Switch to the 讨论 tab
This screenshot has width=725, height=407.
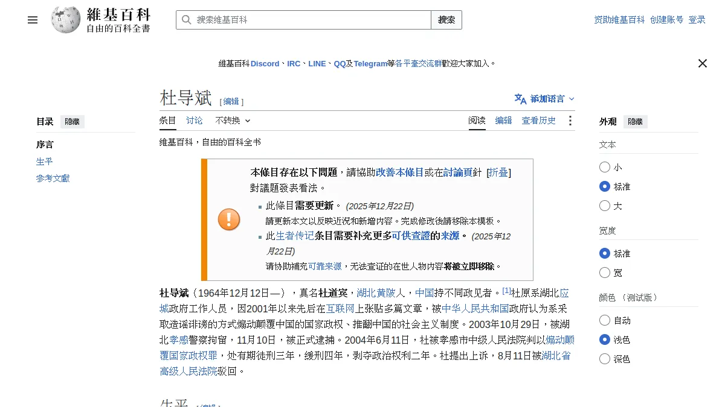click(x=195, y=121)
